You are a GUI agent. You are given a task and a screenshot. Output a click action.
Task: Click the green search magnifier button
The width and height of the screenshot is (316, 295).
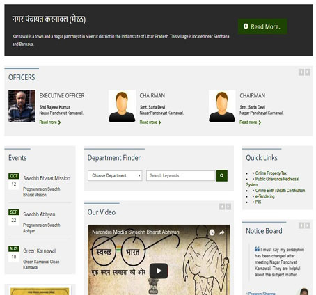coord(222,176)
